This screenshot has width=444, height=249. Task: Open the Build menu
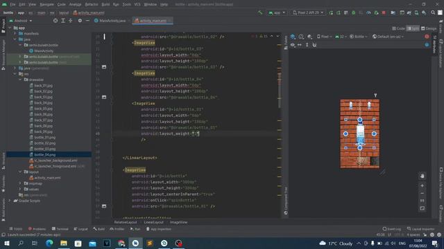point(105,4)
